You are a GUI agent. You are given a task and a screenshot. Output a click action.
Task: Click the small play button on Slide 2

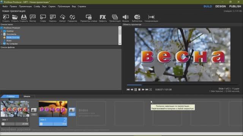tap(41, 124)
